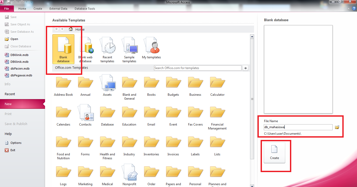Screen dimensions: 357x187
Task: Open the Assets template
Action: 107,86
